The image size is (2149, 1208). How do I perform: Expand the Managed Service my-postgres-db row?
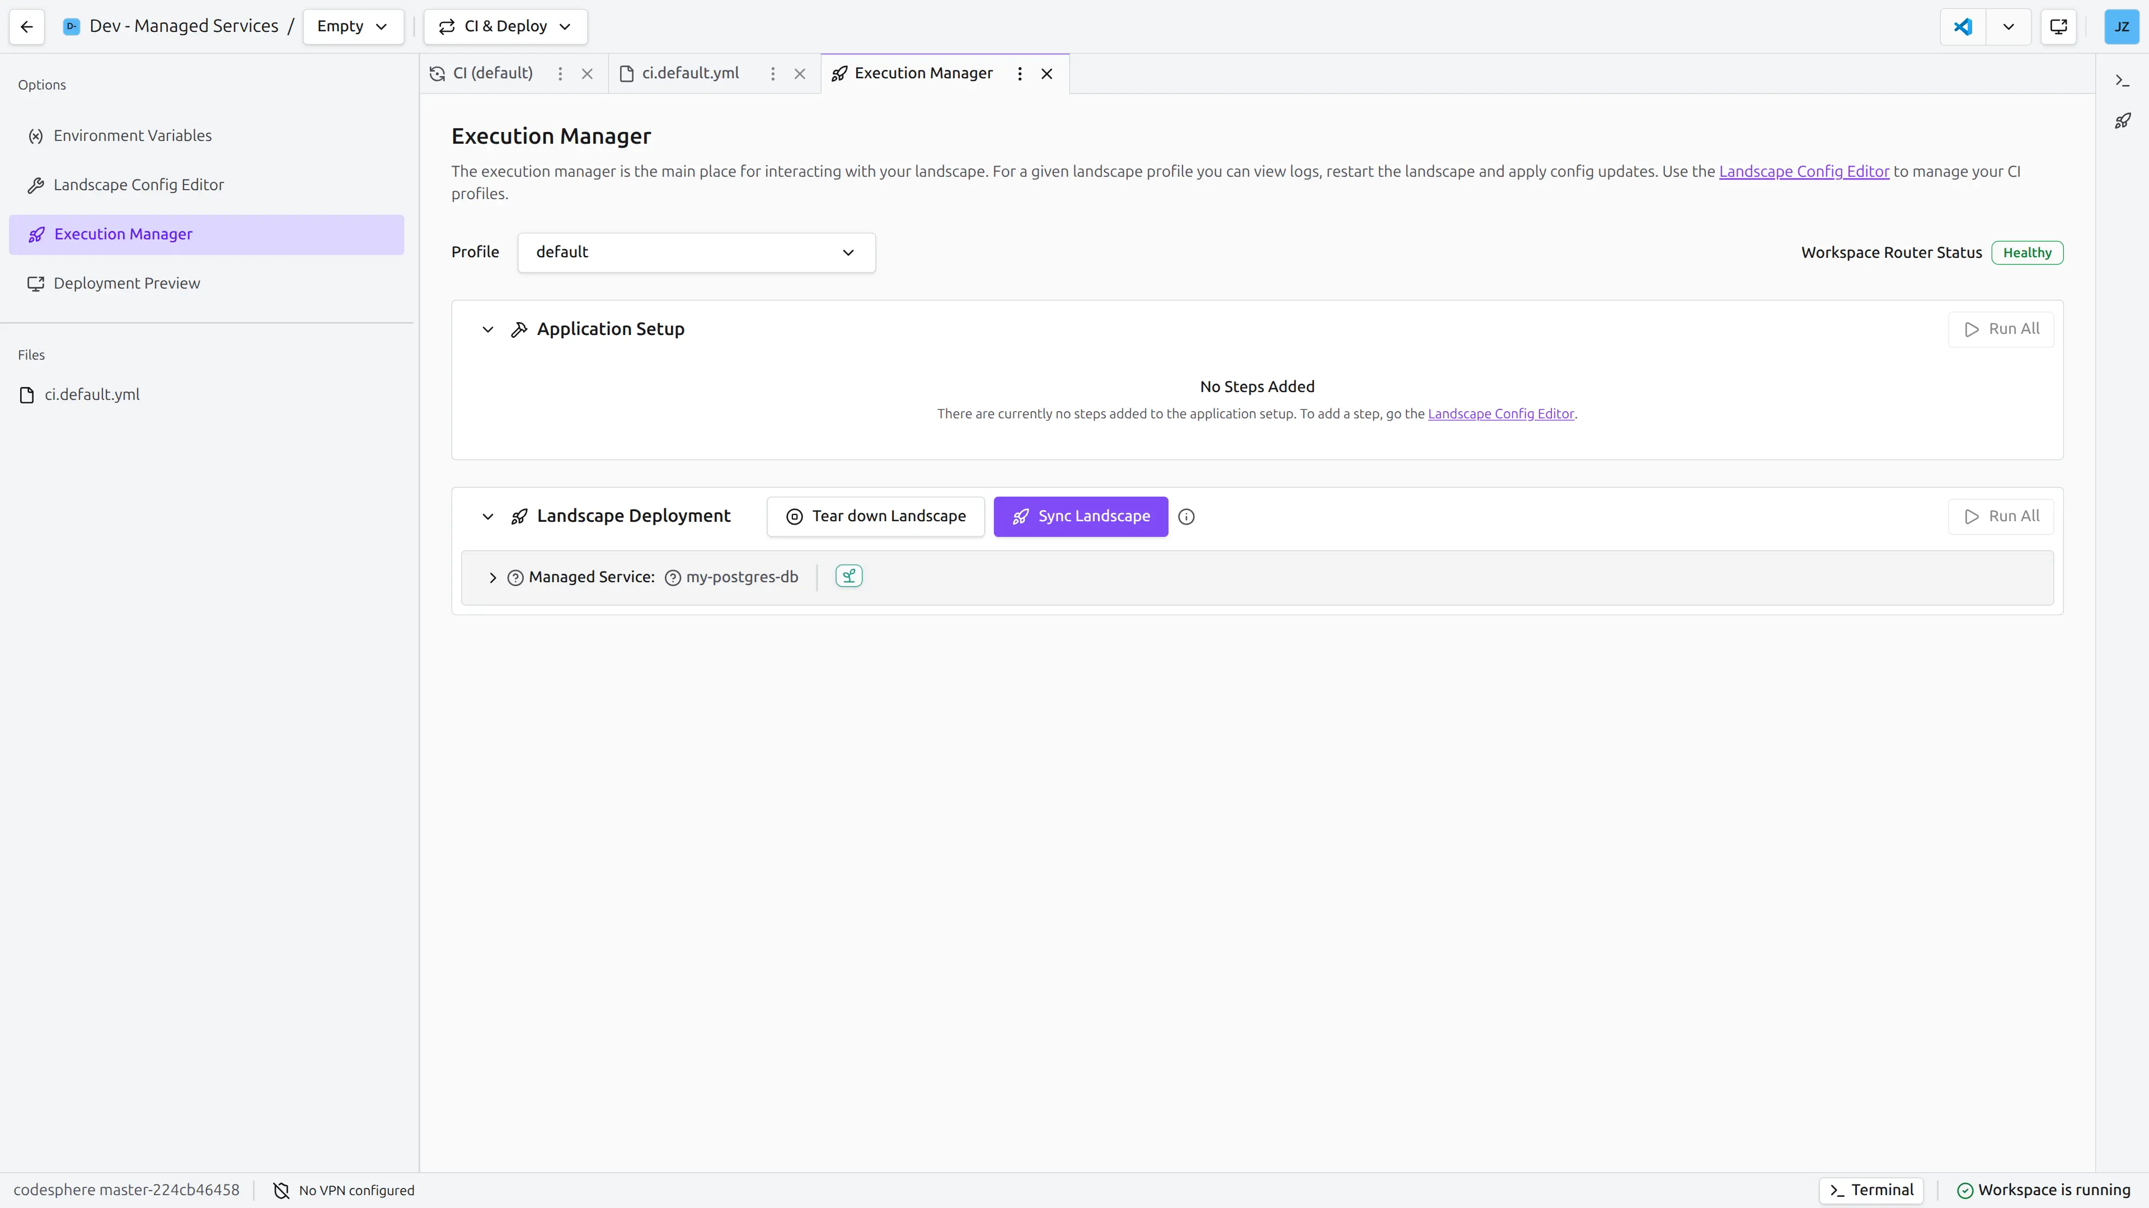pos(492,577)
